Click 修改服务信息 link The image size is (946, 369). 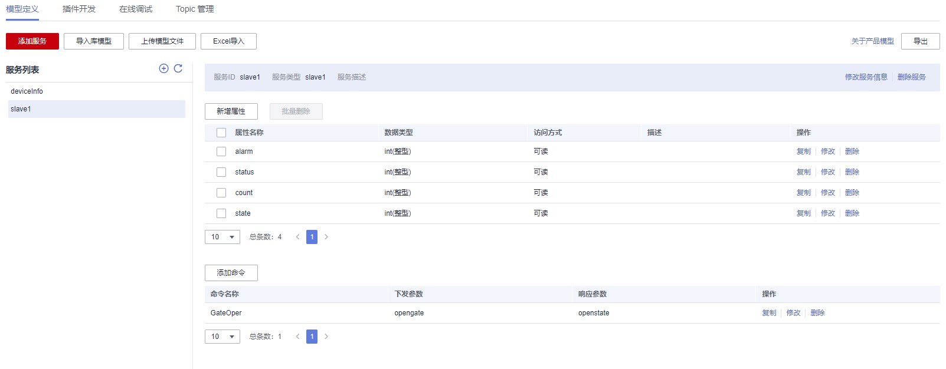(x=866, y=77)
